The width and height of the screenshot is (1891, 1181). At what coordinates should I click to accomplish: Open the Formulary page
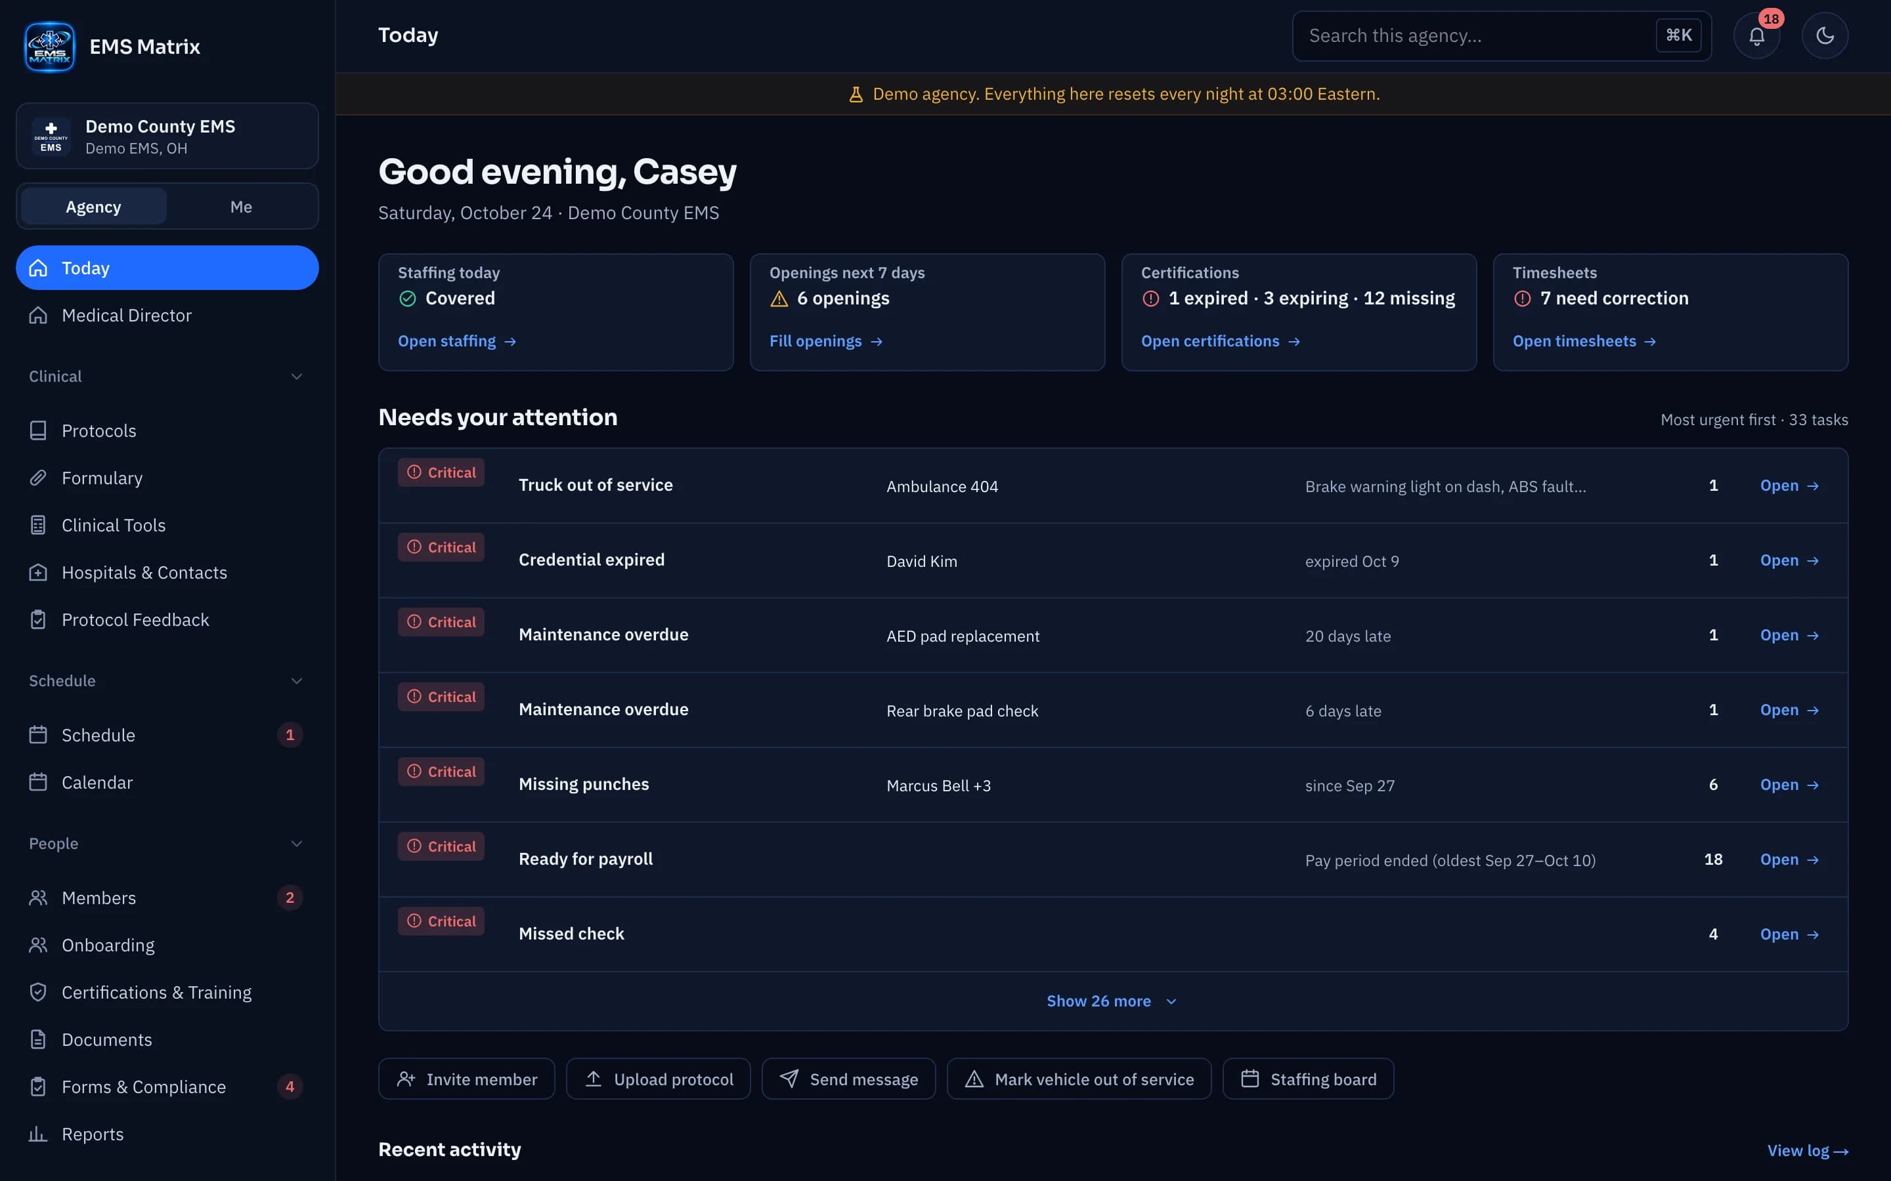pyautogui.click(x=167, y=478)
